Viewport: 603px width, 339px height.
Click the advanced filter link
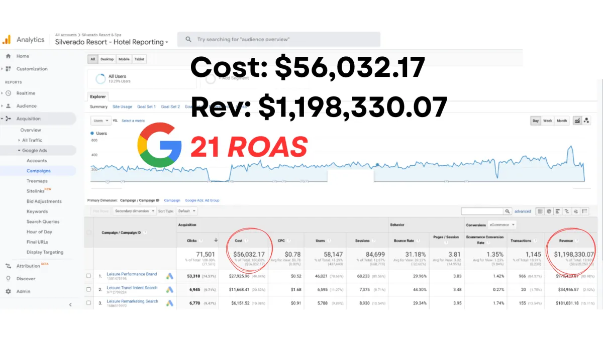[x=523, y=211]
